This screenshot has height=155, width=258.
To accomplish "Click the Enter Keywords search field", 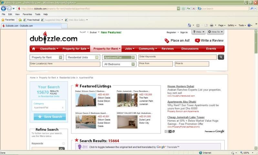I will pos(178,57).
